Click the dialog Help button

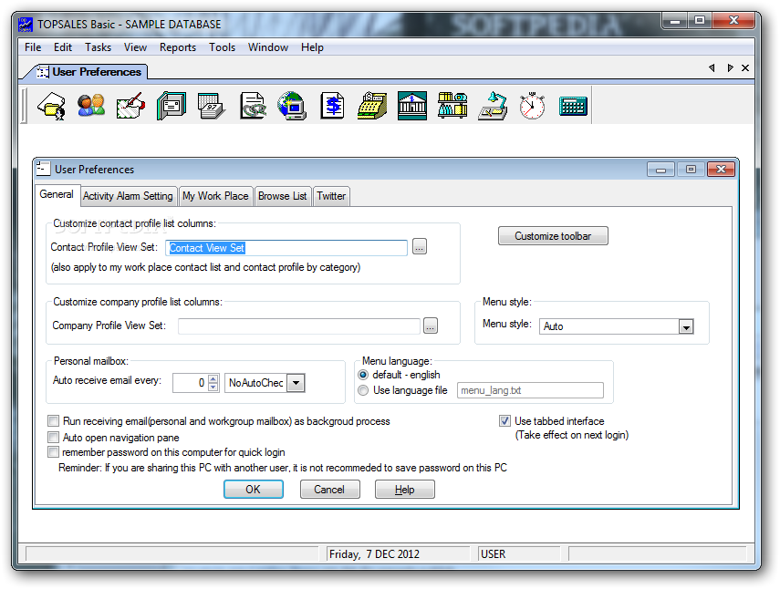pyautogui.click(x=404, y=489)
